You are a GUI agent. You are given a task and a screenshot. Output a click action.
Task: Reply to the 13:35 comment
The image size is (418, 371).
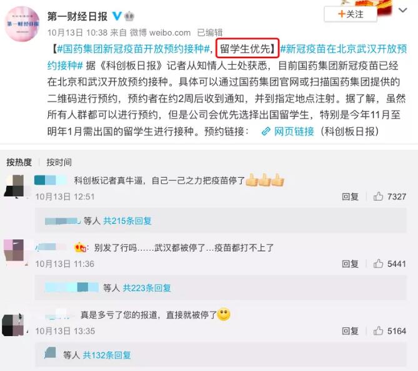point(350,331)
